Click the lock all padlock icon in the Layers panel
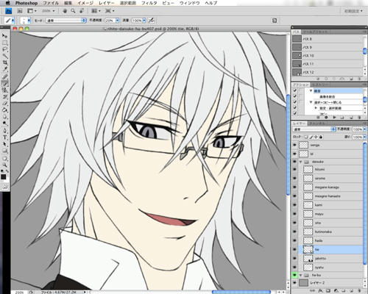The height and width of the screenshot is (294, 368). (x=321, y=137)
